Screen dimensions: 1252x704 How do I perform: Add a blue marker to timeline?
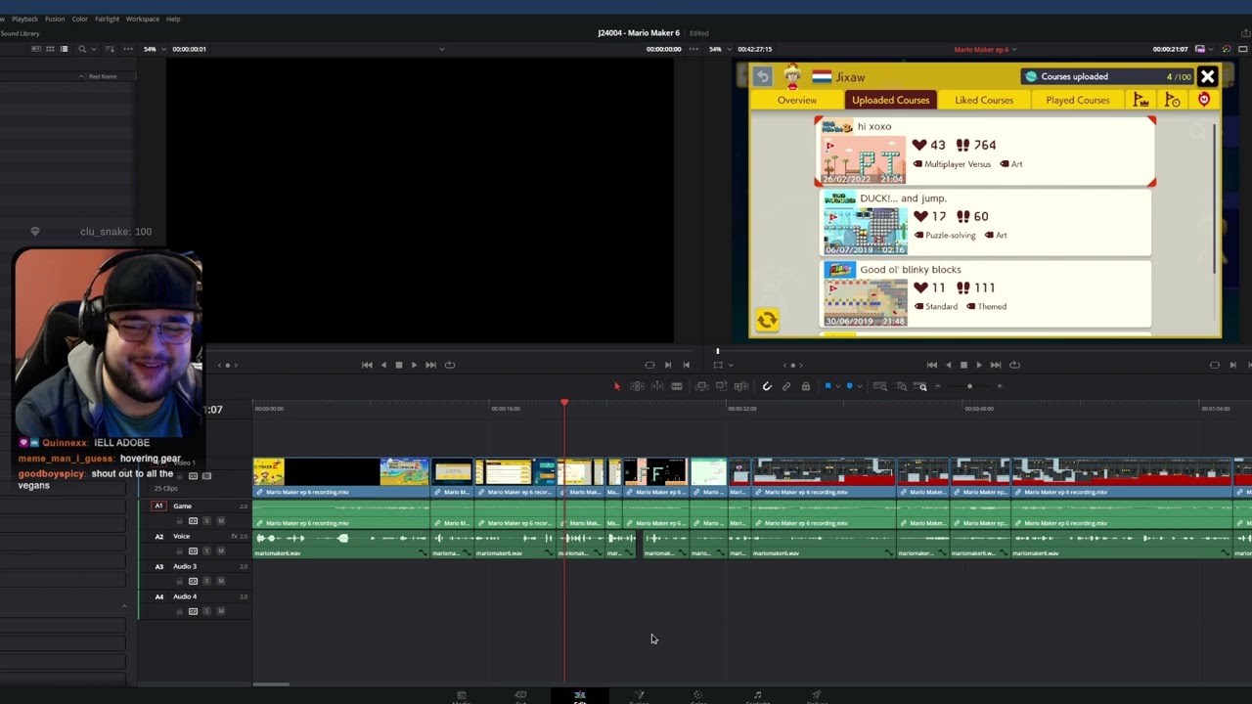click(849, 386)
